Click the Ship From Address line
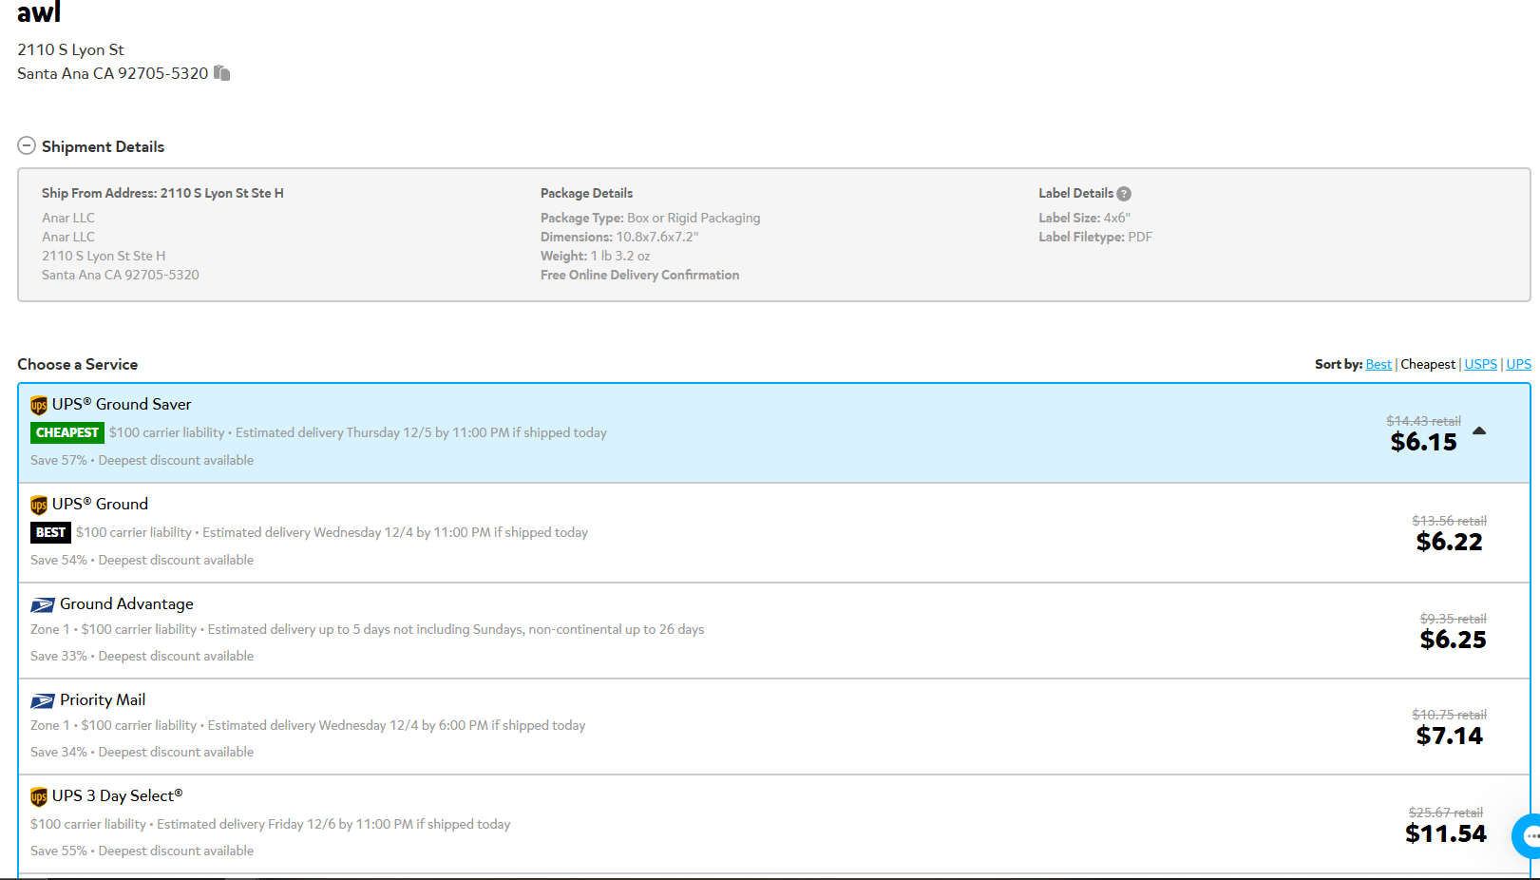1540x880 pixels. click(x=162, y=194)
